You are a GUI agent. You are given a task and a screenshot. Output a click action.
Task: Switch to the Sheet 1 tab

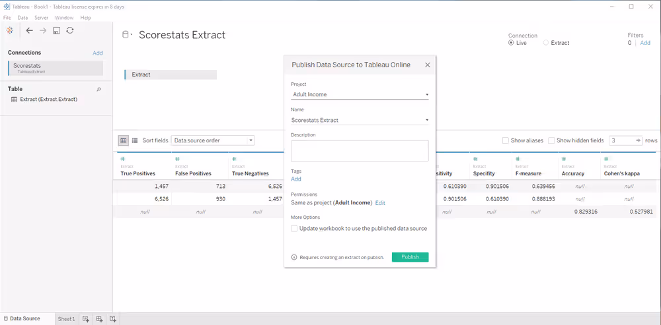coord(66,319)
